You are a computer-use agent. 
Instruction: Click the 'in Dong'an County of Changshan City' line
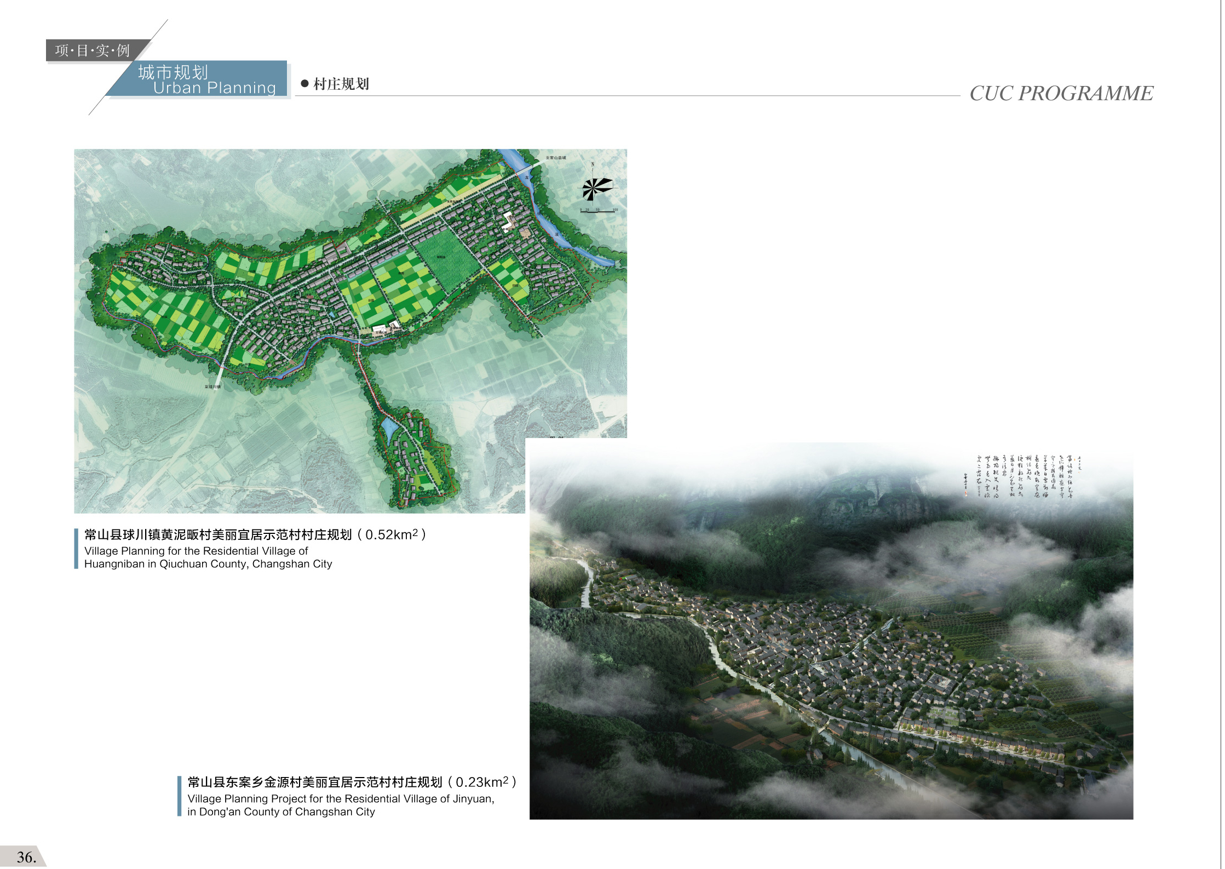[281, 813]
